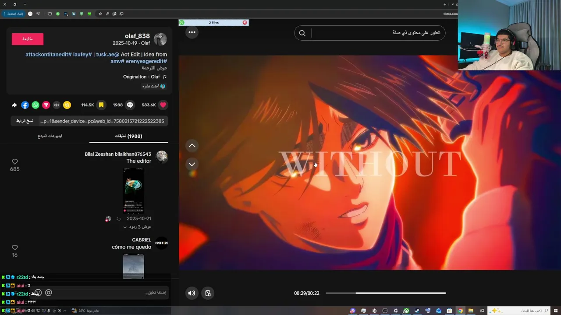Bookmark this page with the star icon

(x=100, y=14)
